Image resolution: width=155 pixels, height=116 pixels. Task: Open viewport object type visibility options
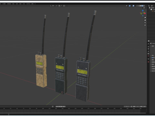tap(127, 6)
